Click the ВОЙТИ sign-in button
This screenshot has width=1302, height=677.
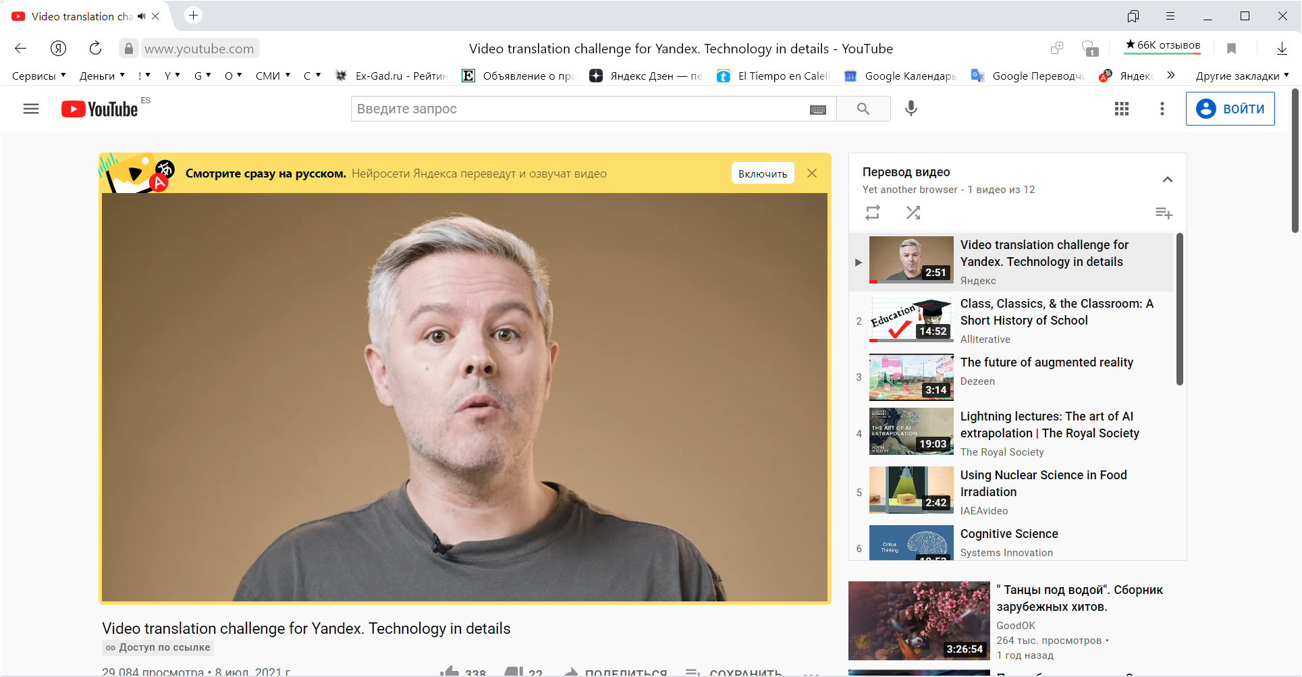(1230, 109)
